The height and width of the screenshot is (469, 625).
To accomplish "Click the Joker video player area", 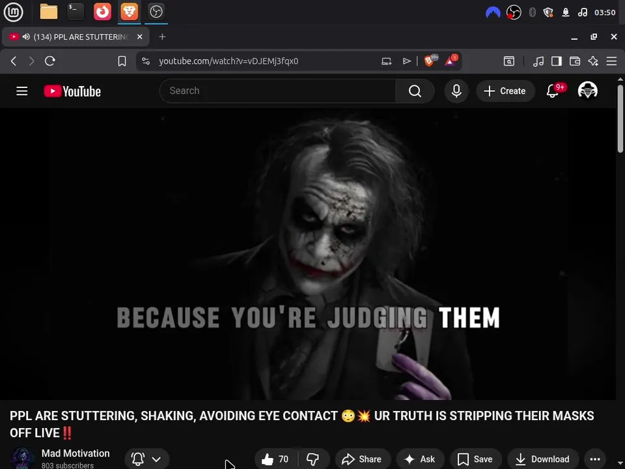I will click(x=308, y=254).
